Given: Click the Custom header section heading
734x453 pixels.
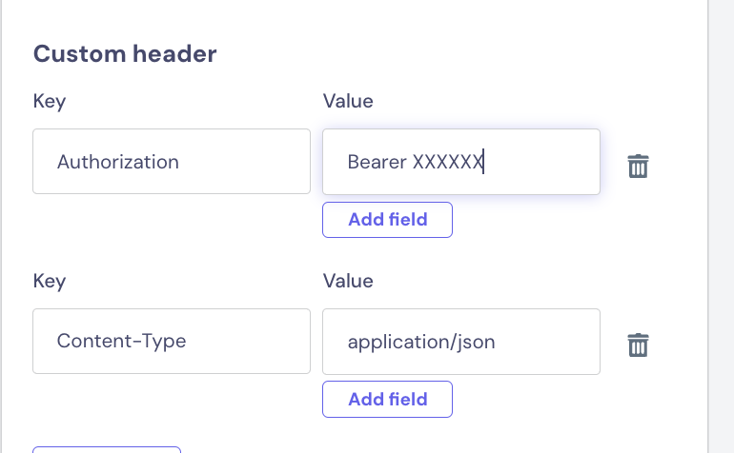Looking at the screenshot, I should click(125, 53).
